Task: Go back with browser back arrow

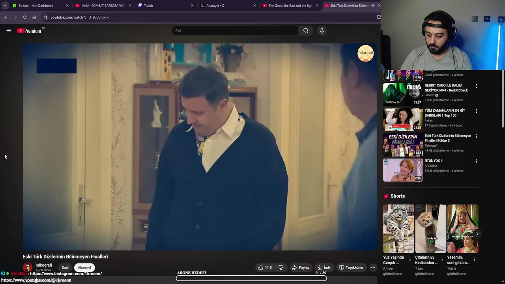Action: [6, 17]
